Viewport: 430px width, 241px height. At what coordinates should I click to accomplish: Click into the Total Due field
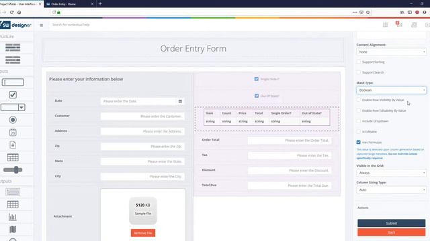[x=290, y=185]
